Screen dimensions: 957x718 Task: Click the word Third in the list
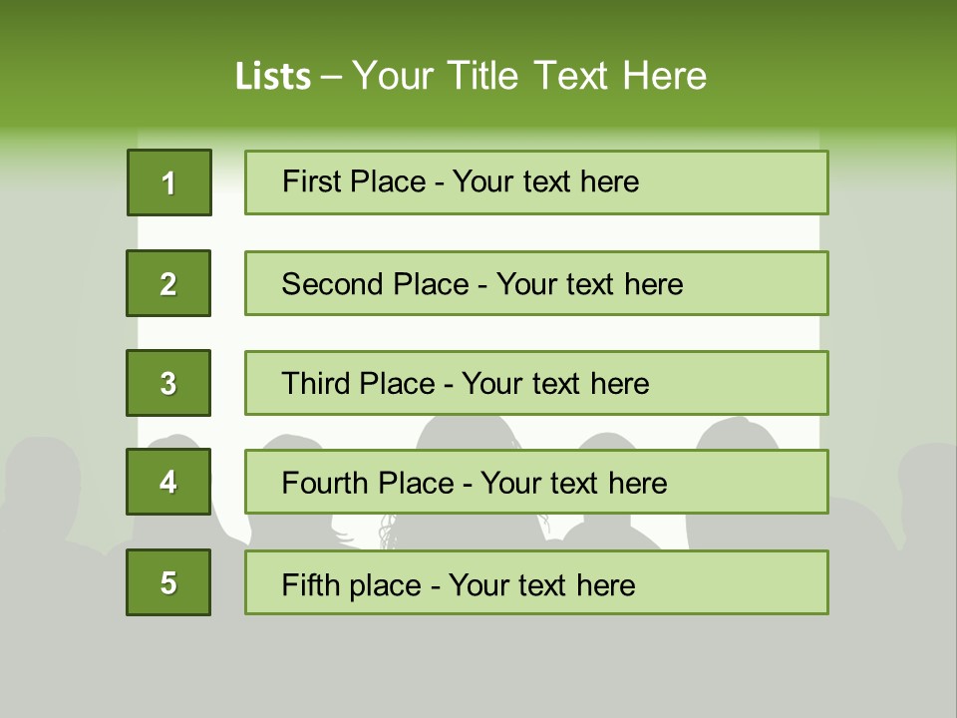pyautogui.click(x=316, y=384)
